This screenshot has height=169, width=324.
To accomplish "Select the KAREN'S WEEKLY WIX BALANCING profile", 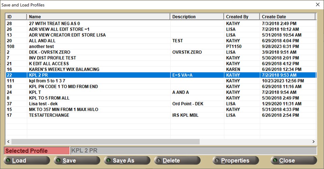I will pos(64,69).
